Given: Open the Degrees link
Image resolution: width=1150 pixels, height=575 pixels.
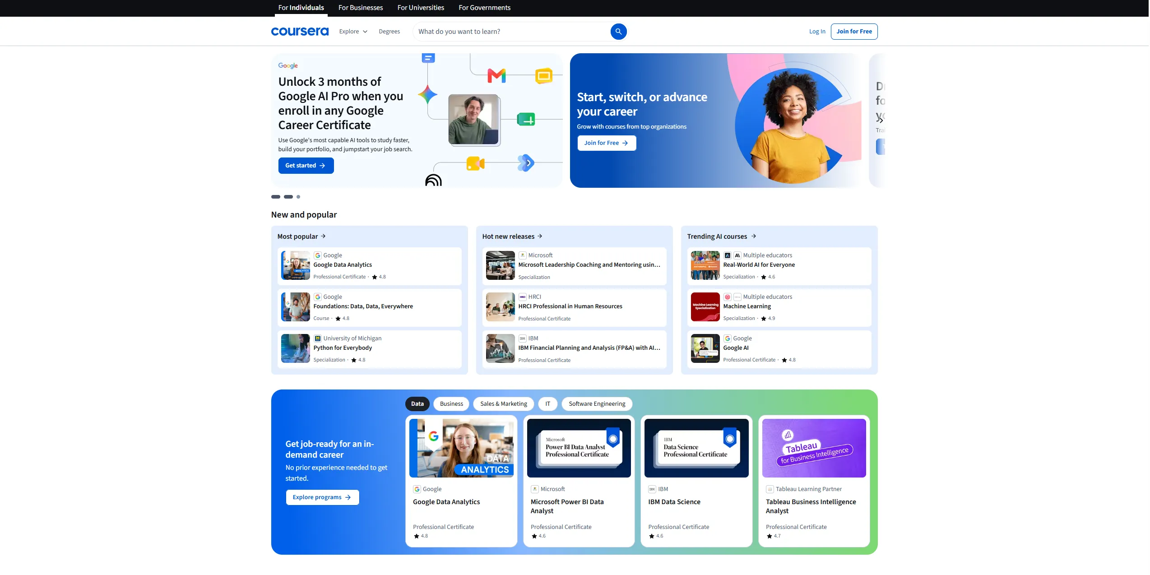Looking at the screenshot, I should [x=389, y=32].
